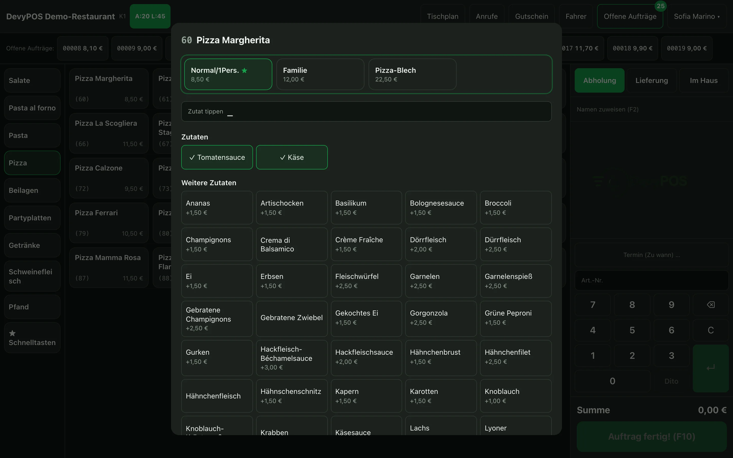Uncheck the Käse ingredient
Screen dimensions: 733x458
[292, 157]
